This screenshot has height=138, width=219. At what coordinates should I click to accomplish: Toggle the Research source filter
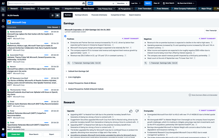click(x=13, y=9)
